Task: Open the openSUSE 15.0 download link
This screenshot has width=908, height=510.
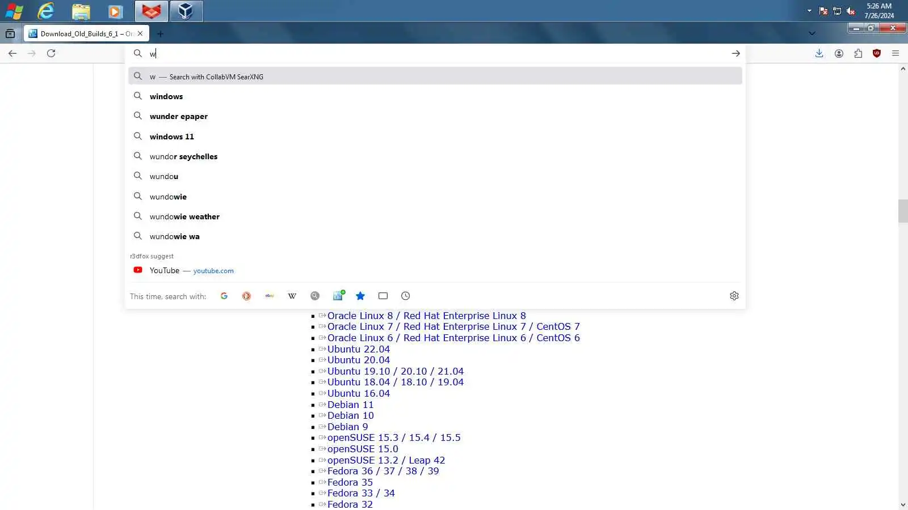Action: pos(363,449)
